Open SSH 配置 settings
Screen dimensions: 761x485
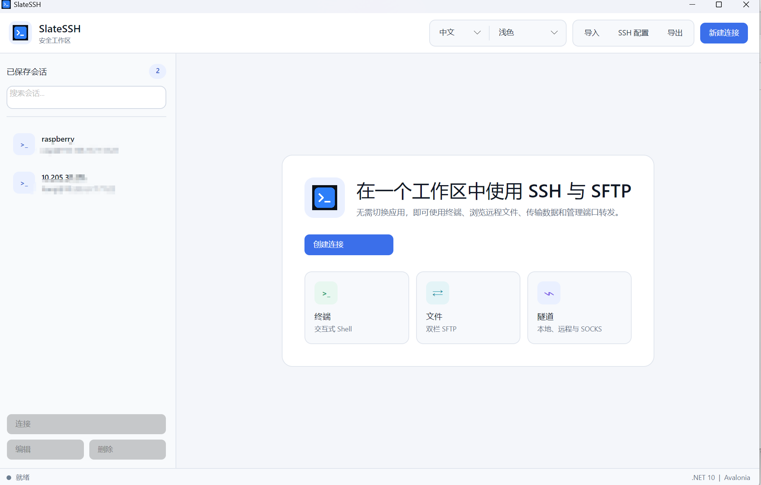(x=633, y=33)
